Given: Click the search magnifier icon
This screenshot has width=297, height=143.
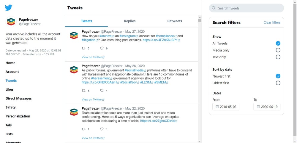Looking at the screenshot, I should 214,8.
